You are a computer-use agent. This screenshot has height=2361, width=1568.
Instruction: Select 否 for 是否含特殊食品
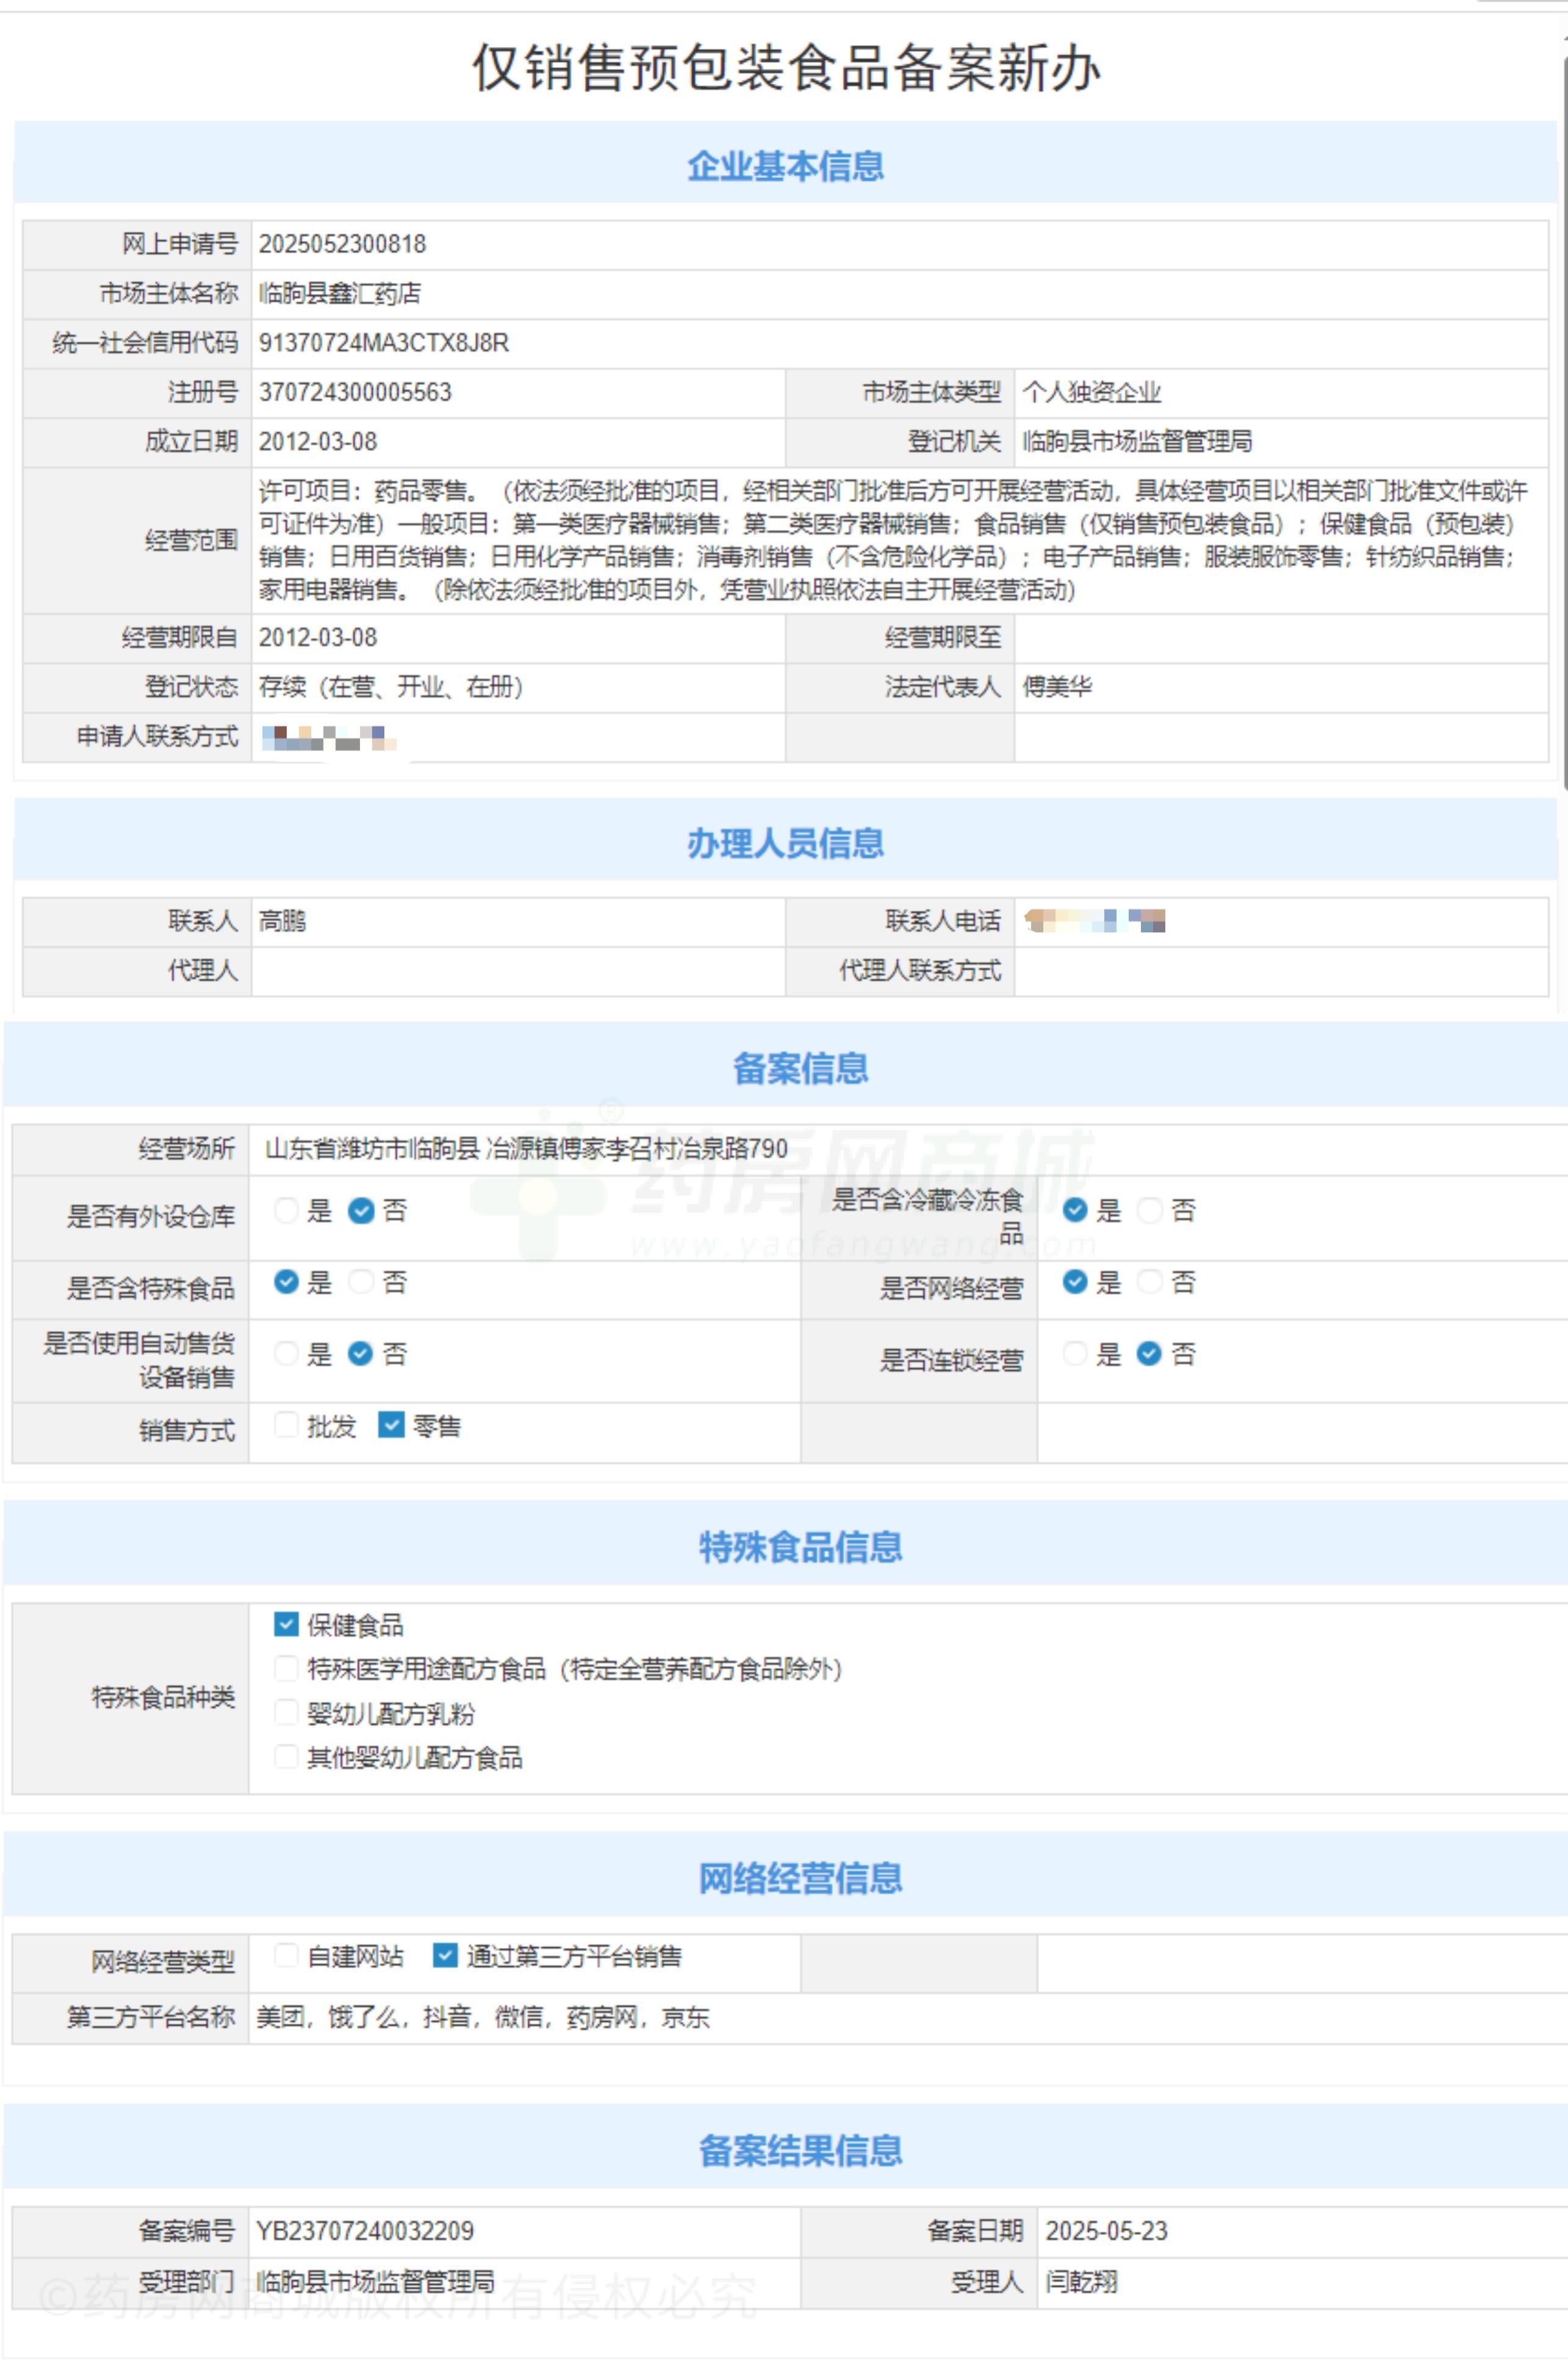[361, 1282]
